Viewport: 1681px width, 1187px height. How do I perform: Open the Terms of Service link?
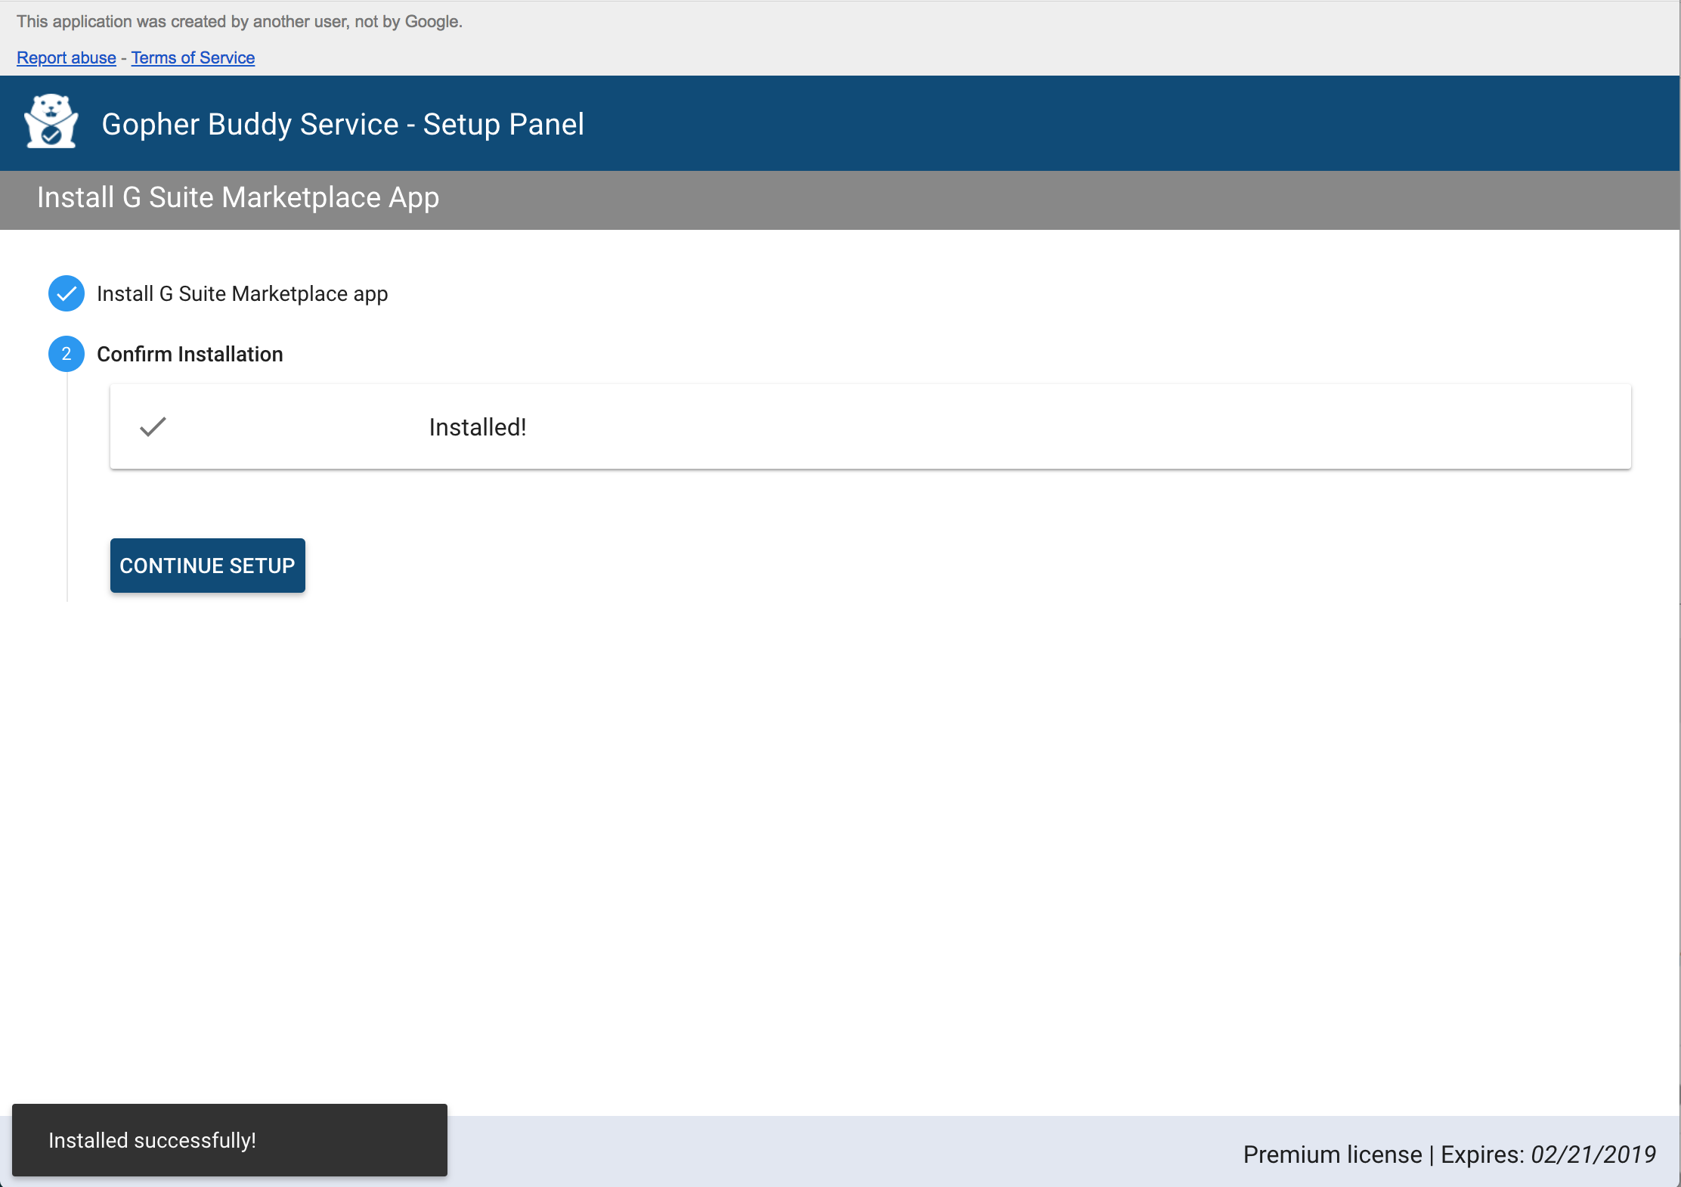point(193,57)
